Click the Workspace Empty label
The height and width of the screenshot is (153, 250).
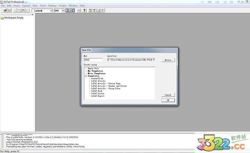tap(14, 18)
